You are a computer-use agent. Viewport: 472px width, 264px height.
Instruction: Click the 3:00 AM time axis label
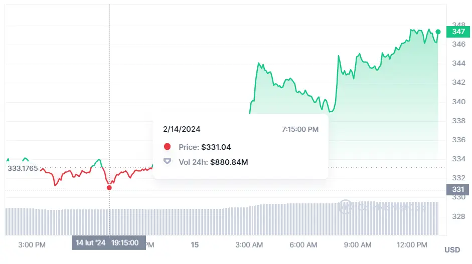pos(249,244)
